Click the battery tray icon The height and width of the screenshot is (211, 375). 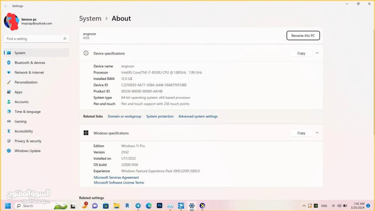(x=345, y=206)
